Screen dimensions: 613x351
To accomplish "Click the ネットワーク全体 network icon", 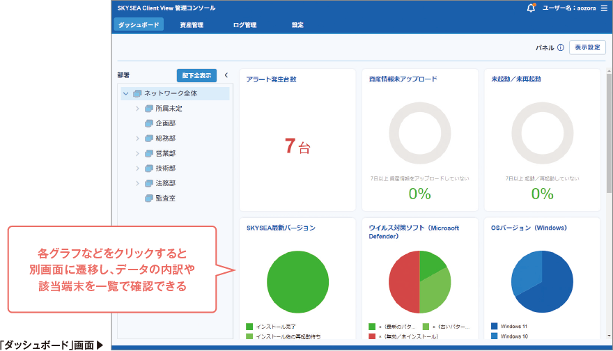I will (x=137, y=93).
